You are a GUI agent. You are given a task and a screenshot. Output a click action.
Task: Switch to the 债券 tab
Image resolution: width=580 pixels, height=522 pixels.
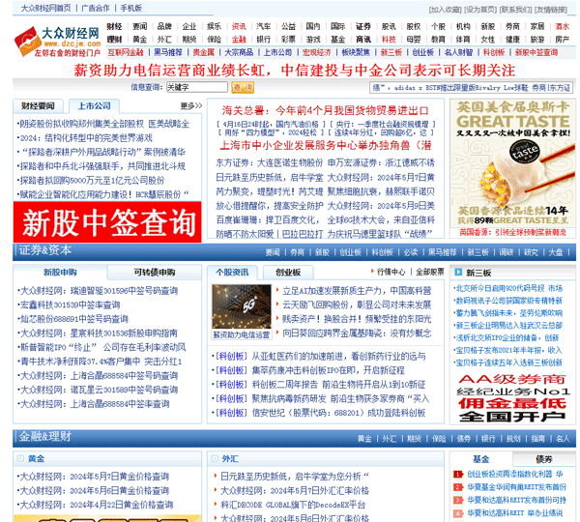pyautogui.click(x=543, y=459)
